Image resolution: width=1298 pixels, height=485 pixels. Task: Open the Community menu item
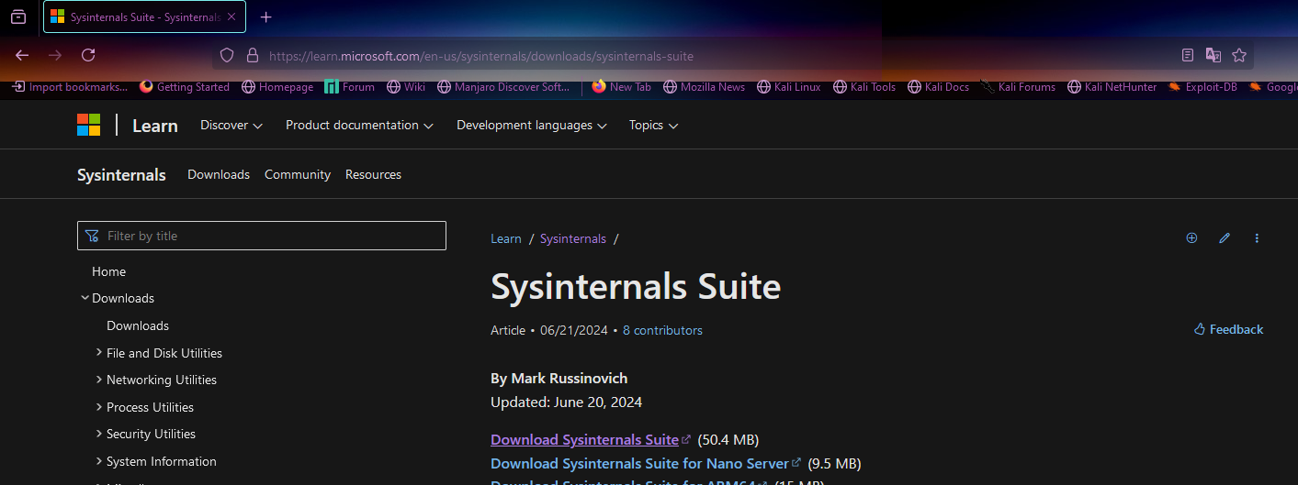pos(297,174)
